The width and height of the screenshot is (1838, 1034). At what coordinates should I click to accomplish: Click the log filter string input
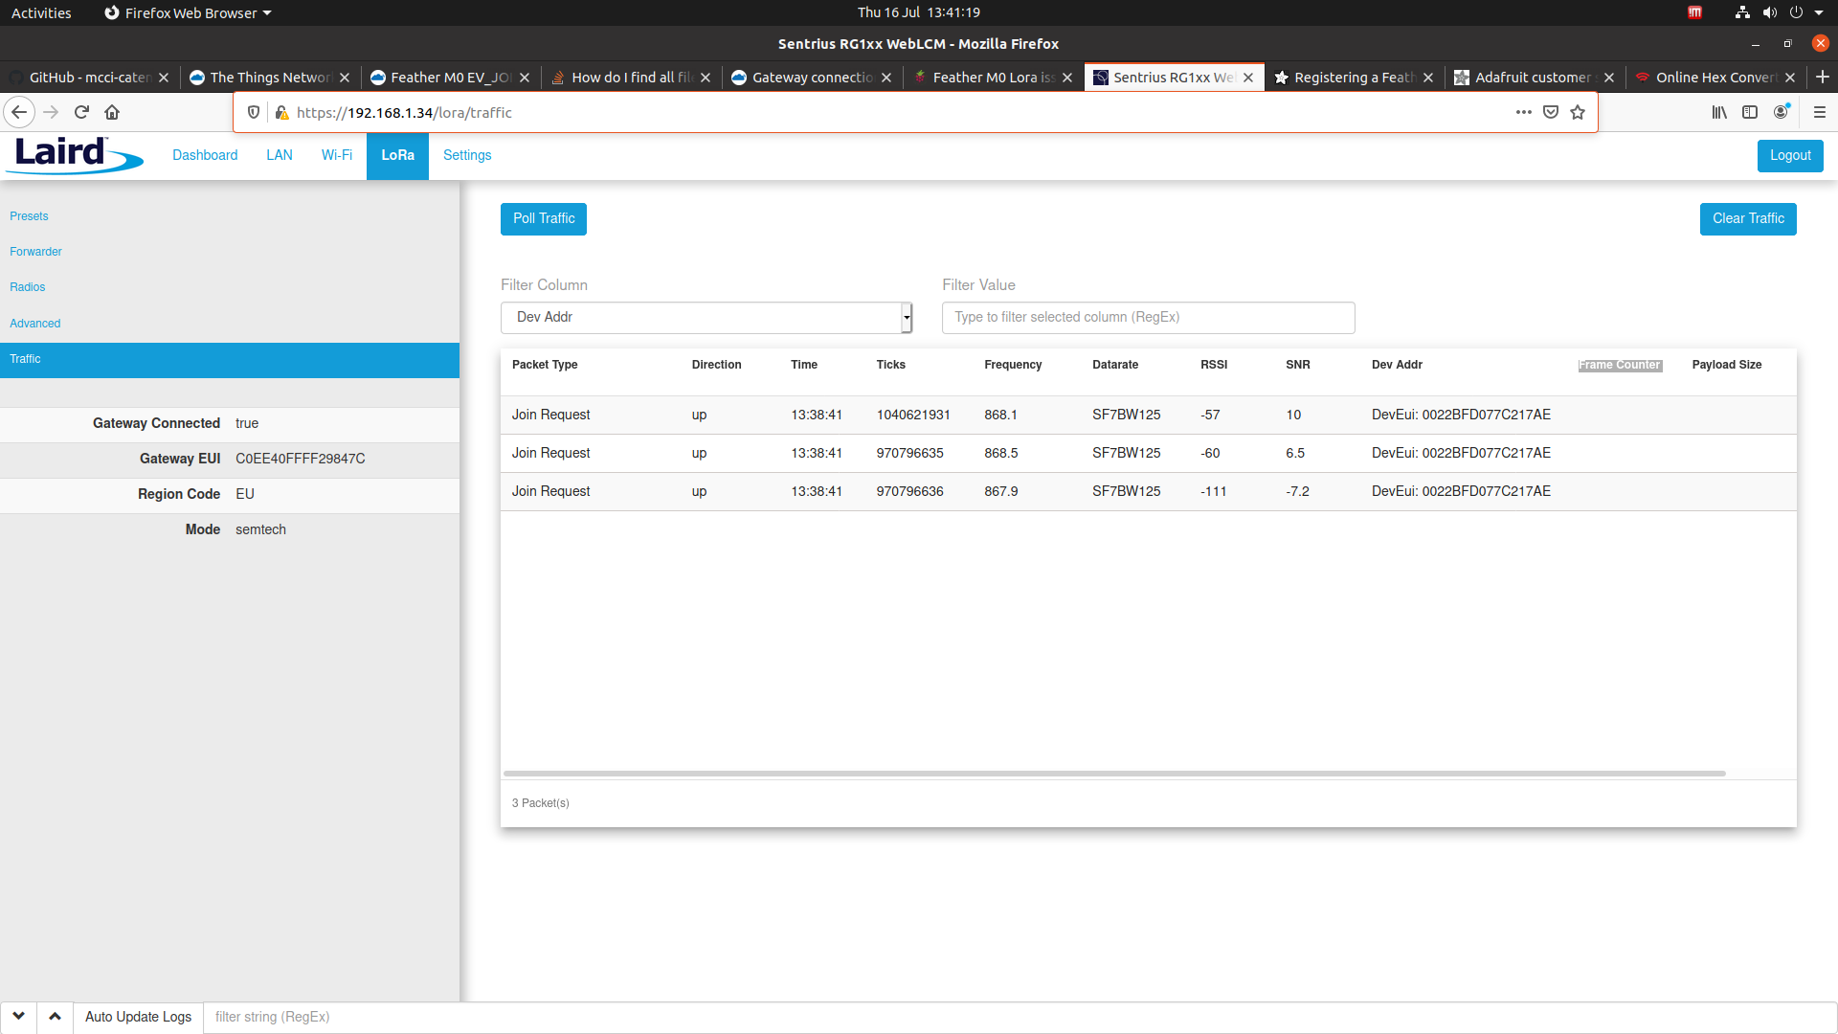click(x=1020, y=1017)
